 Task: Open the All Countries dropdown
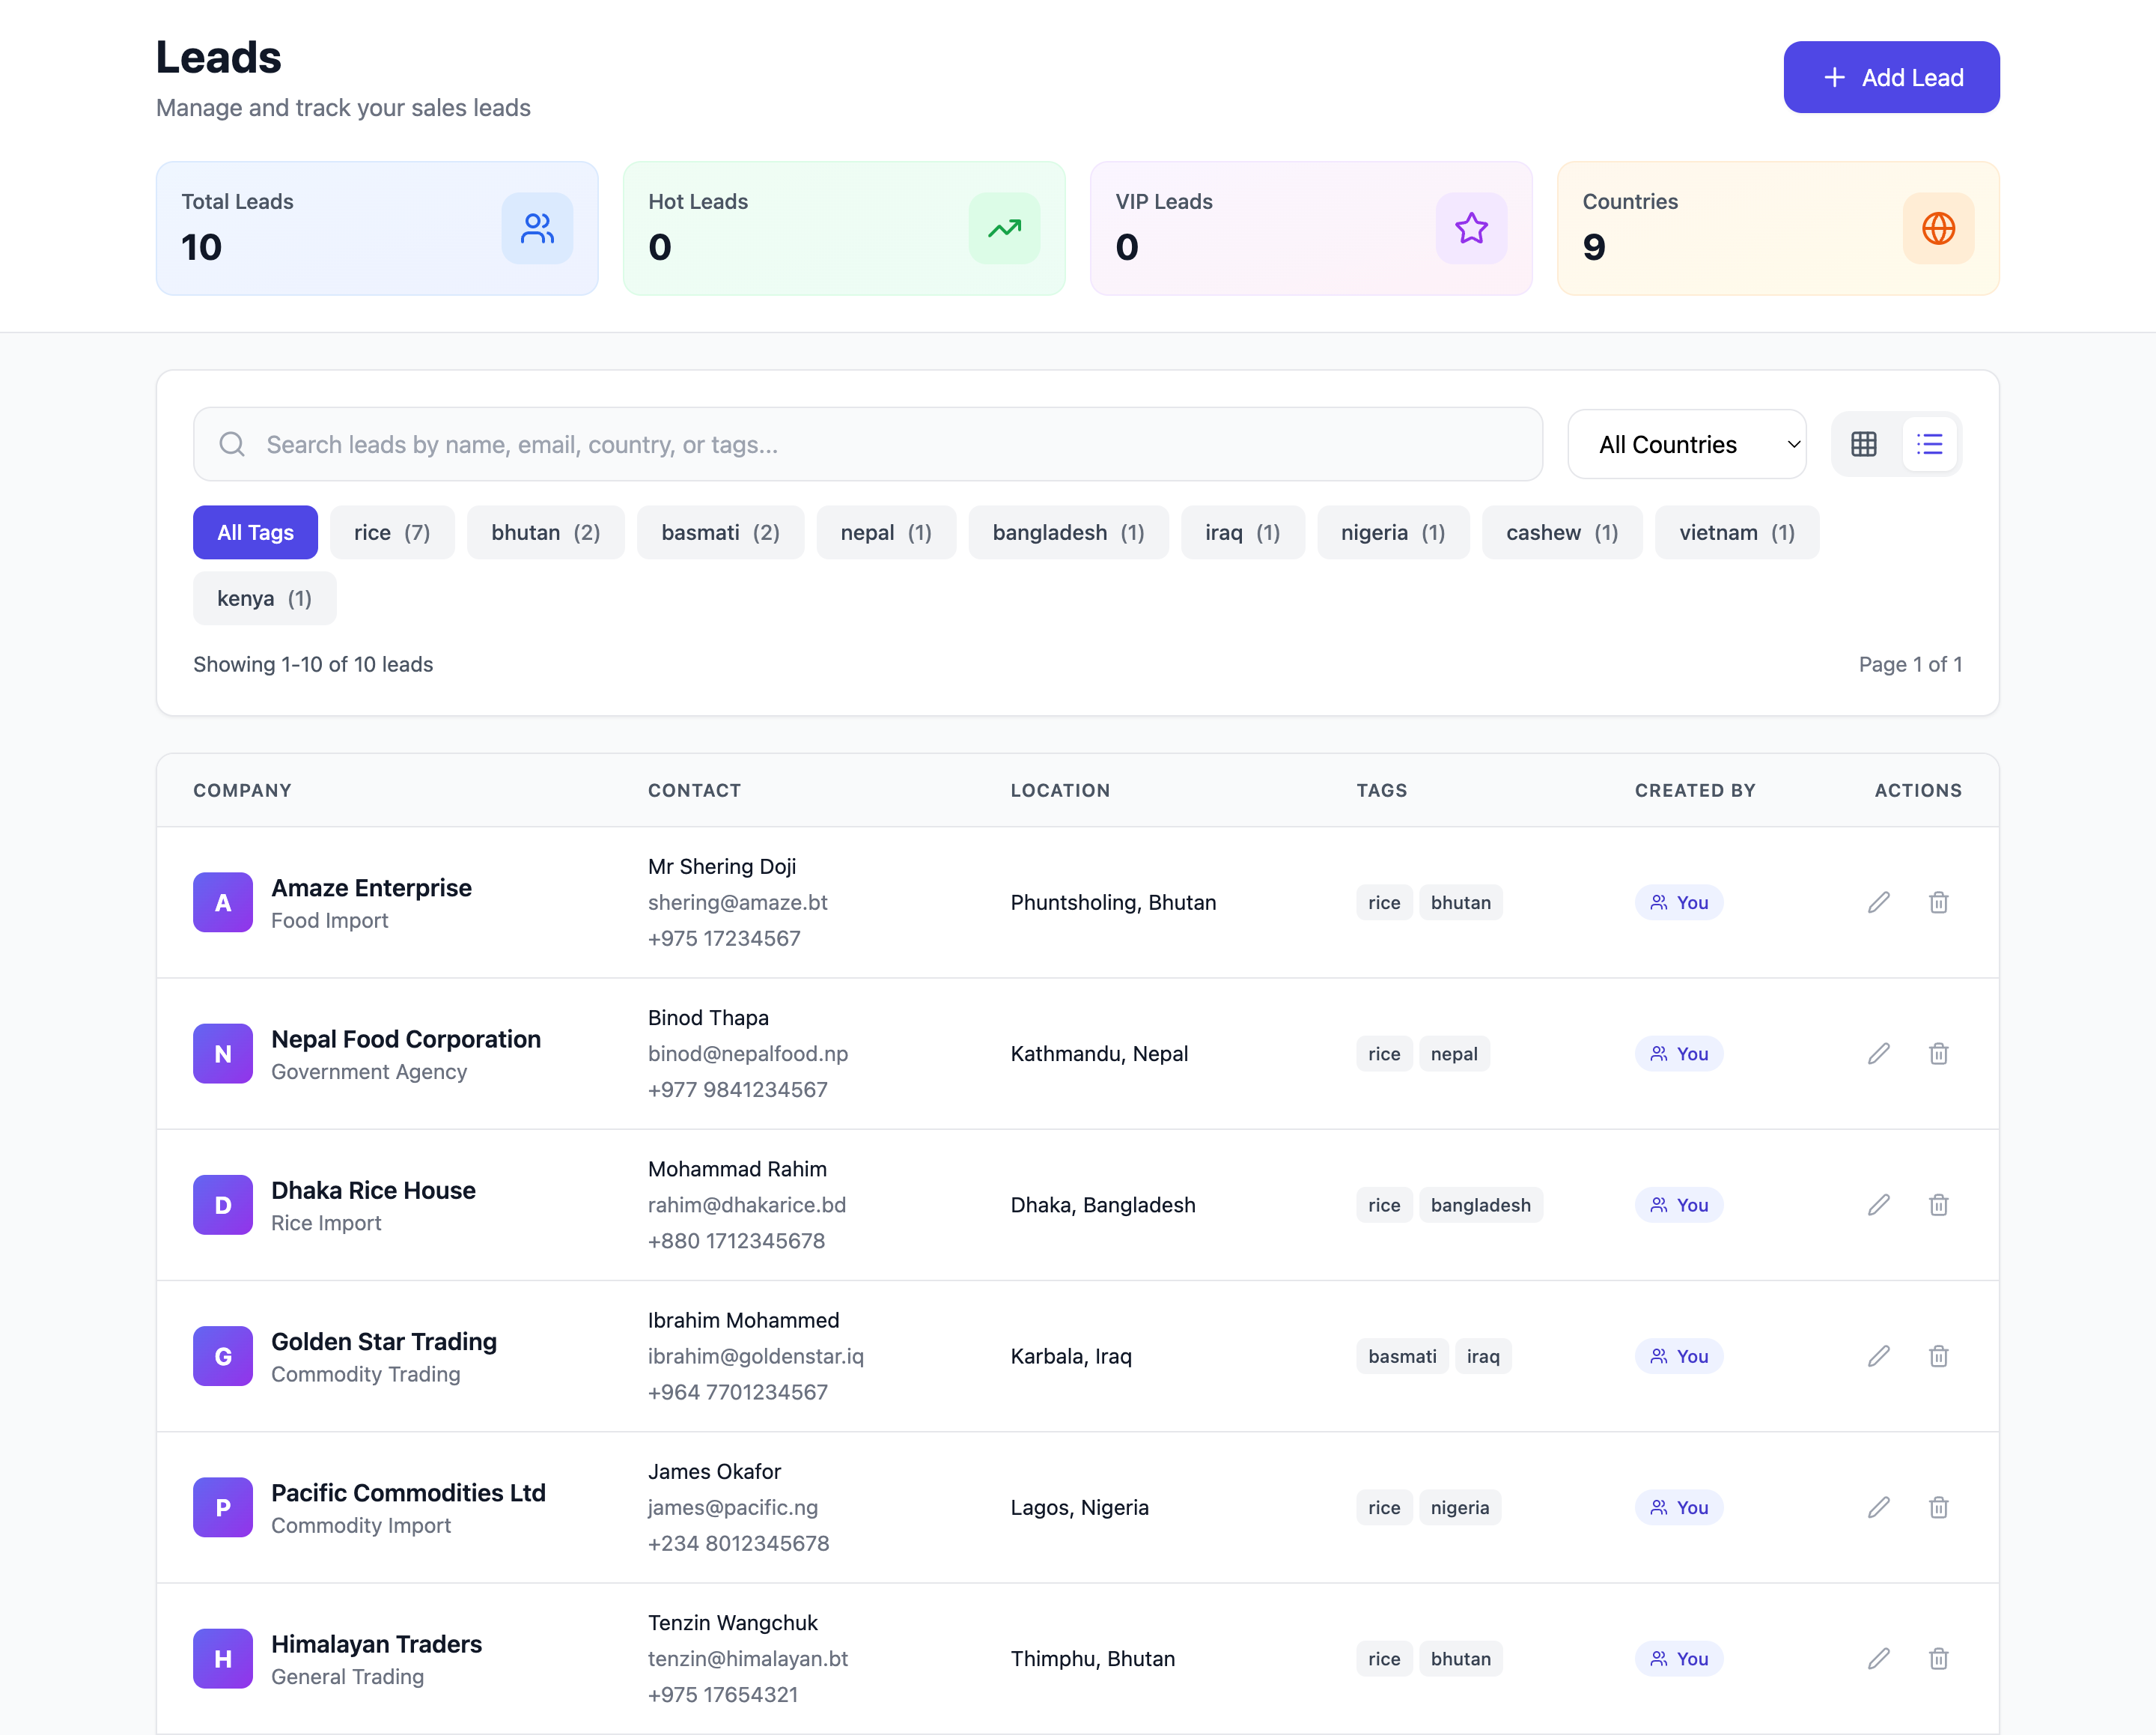click(x=1686, y=443)
